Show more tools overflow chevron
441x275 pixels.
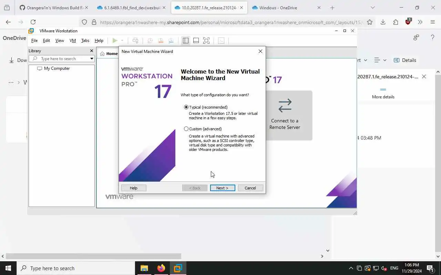pos(420,22)
